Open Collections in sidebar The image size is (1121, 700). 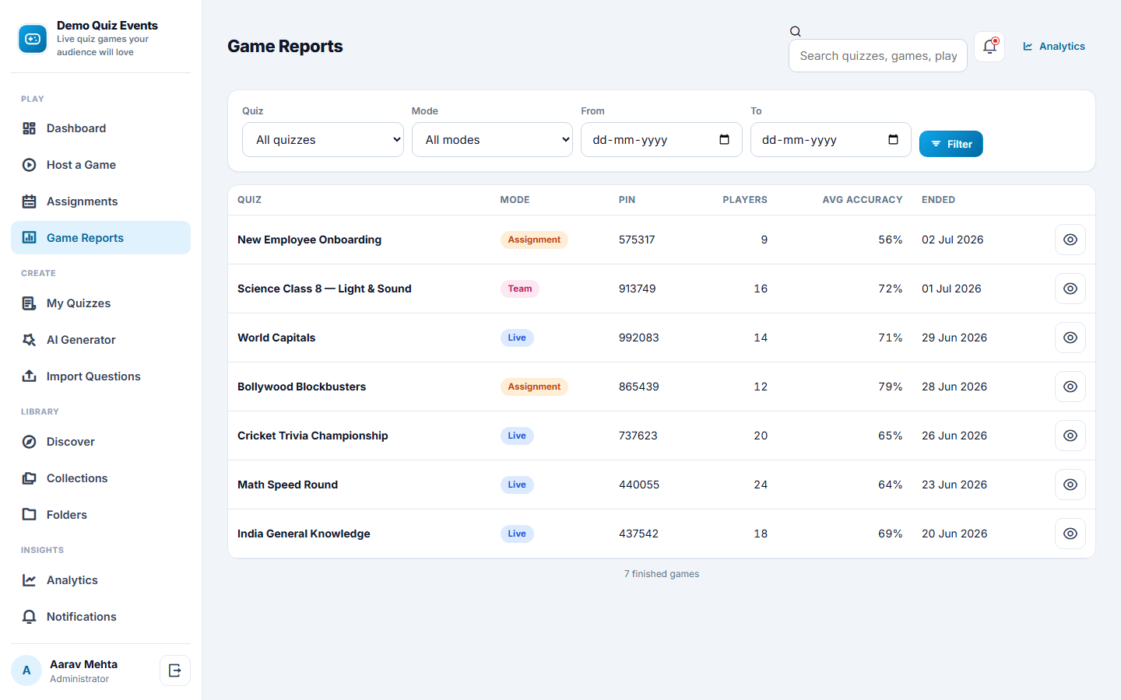click(x=100, y=478)
